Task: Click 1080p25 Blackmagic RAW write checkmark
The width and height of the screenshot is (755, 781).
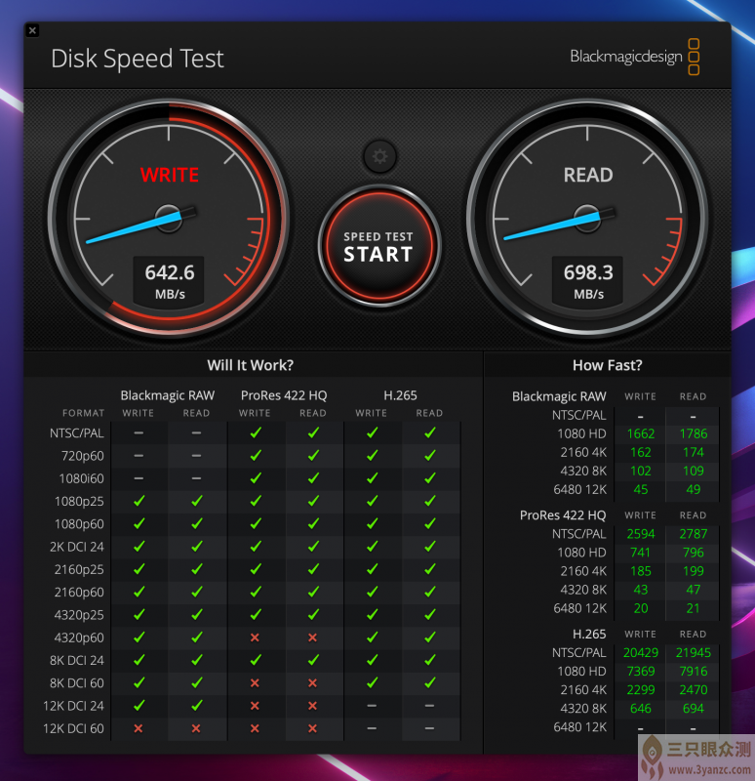Action: click(x=139, y=501)
